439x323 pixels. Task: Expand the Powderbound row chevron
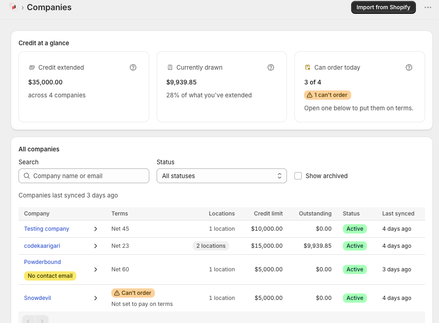96,269
